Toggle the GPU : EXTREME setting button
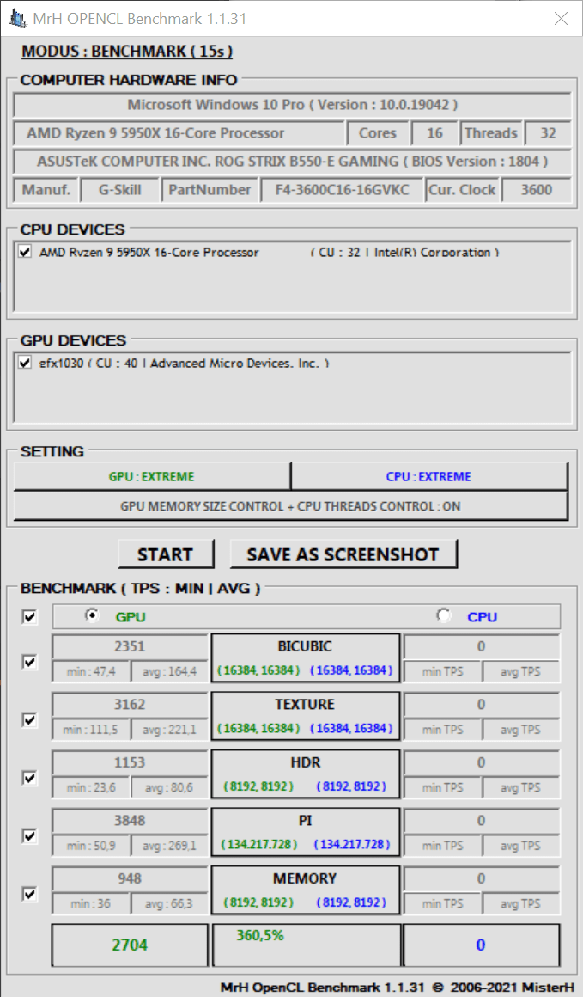This screenshot has height=997, width=583. coord(152,477)
